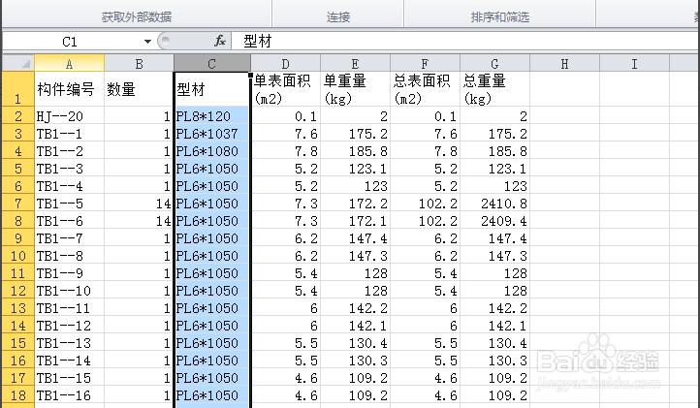Click the formula bar containing 型材
Image resolution: width=700 pixels, height=408 pixels.
[465, 42]
